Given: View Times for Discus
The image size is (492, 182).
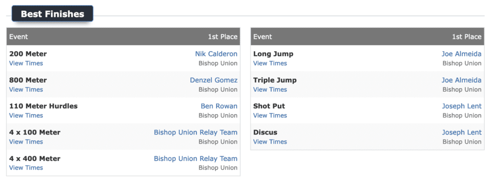Looking at the screenshot, I should click(x=270, y=142).
